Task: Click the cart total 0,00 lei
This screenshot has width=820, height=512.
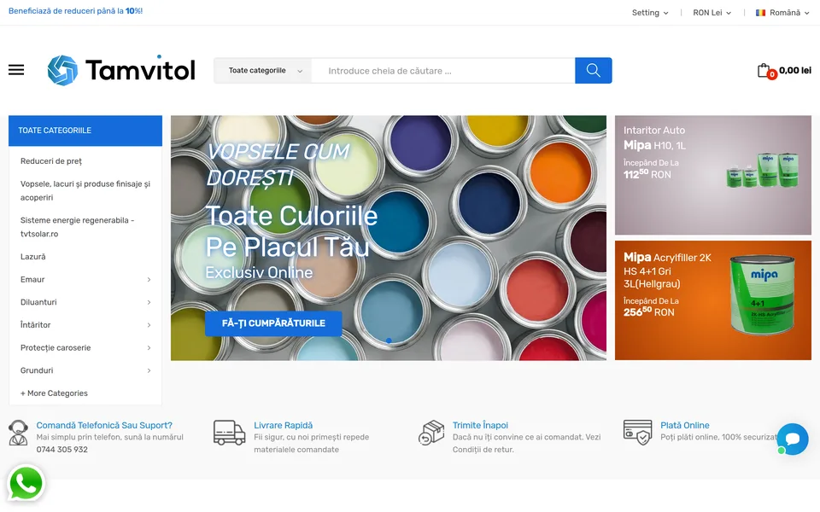Action: pos(795,71)
